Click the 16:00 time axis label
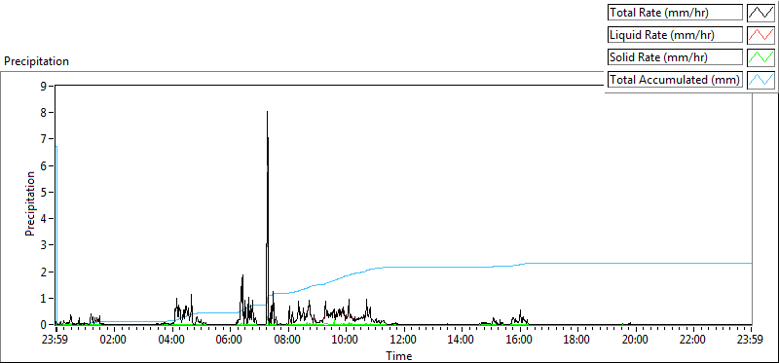Viewport: 779px width, 363px height. click(520, 341)
